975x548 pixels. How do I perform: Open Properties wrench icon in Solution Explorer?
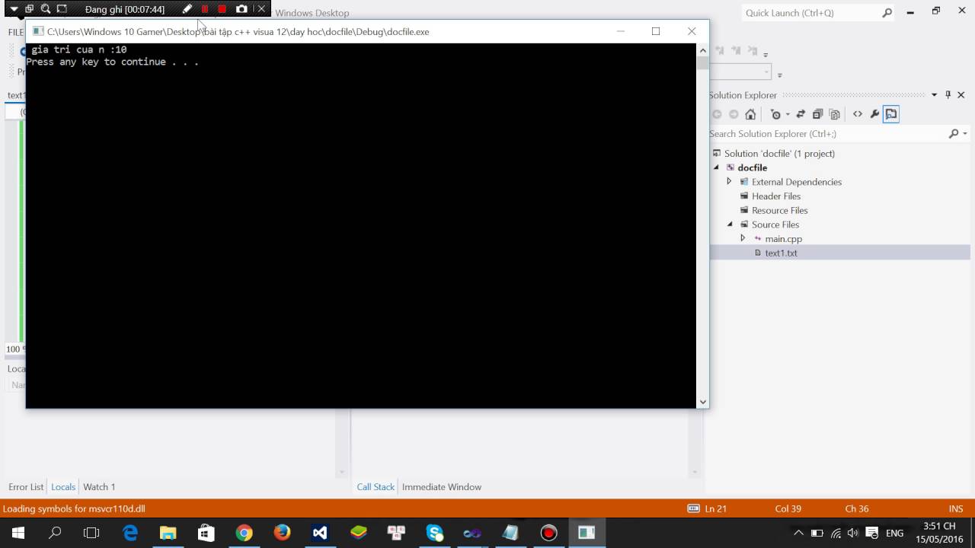(874, 114)
